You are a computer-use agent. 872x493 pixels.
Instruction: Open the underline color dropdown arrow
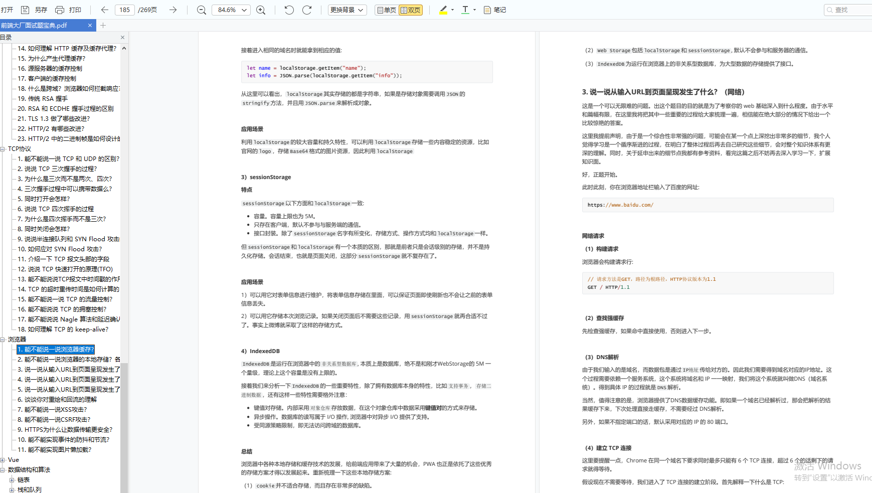tap(474, 10)
